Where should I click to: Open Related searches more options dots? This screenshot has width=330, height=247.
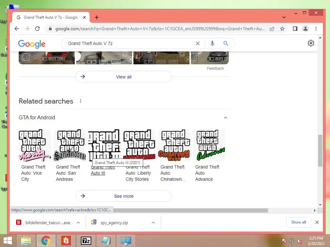coord(80,101)
